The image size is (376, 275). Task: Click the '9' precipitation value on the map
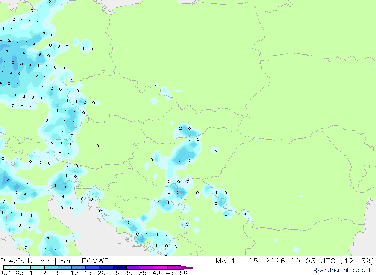coord(8,181)
